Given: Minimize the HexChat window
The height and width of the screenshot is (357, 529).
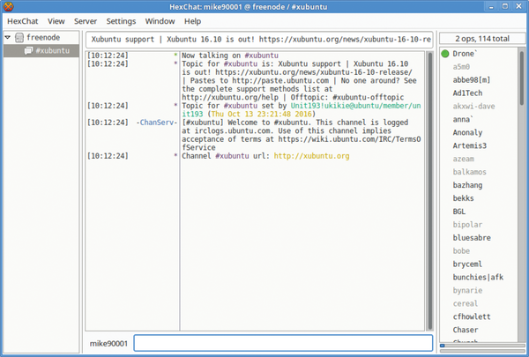Looking at the screenshot, I should [491, 6].
